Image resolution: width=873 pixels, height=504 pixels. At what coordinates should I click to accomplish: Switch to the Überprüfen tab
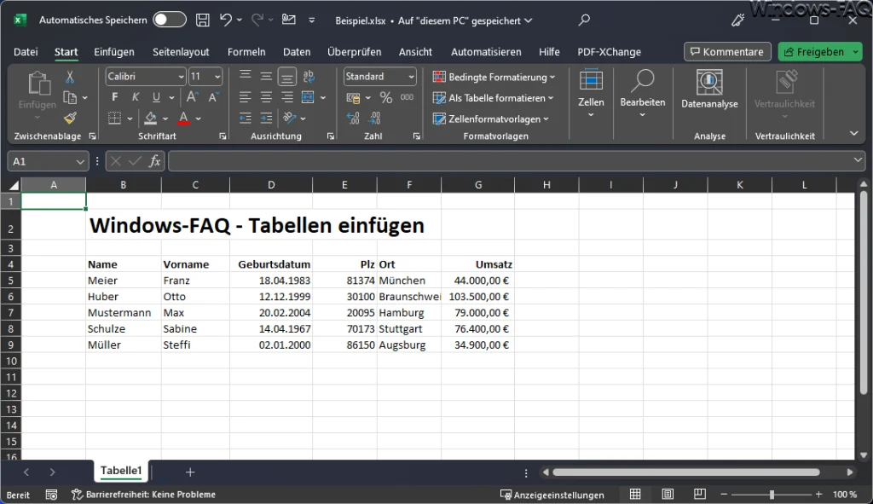(354, 52)
